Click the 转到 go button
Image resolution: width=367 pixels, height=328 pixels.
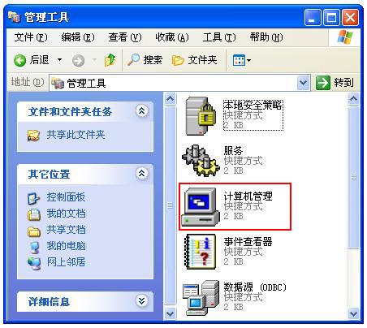(335, 83)
